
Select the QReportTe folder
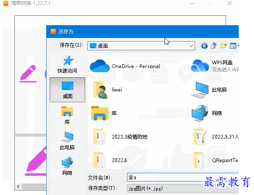pyautogui.click(x=216, y=160)
